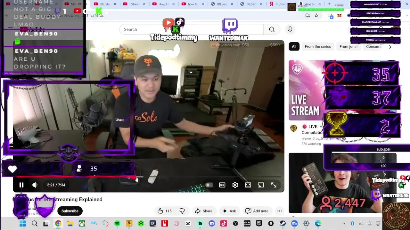This screenshot has width=410, height=230.
Task: Mute the video volume speaker icon
Action: click(35, 185)
